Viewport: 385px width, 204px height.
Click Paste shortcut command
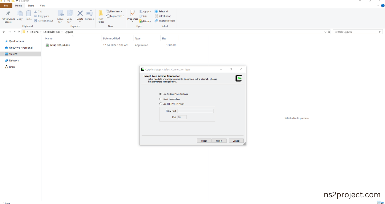43,21
